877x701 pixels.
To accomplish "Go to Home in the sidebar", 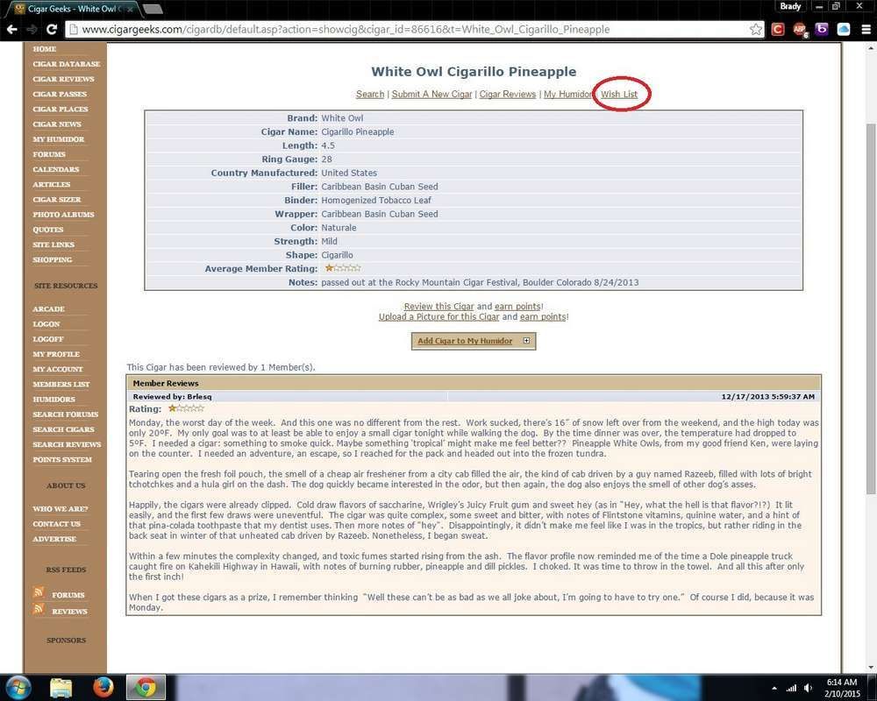I will [x=44, y=49].
